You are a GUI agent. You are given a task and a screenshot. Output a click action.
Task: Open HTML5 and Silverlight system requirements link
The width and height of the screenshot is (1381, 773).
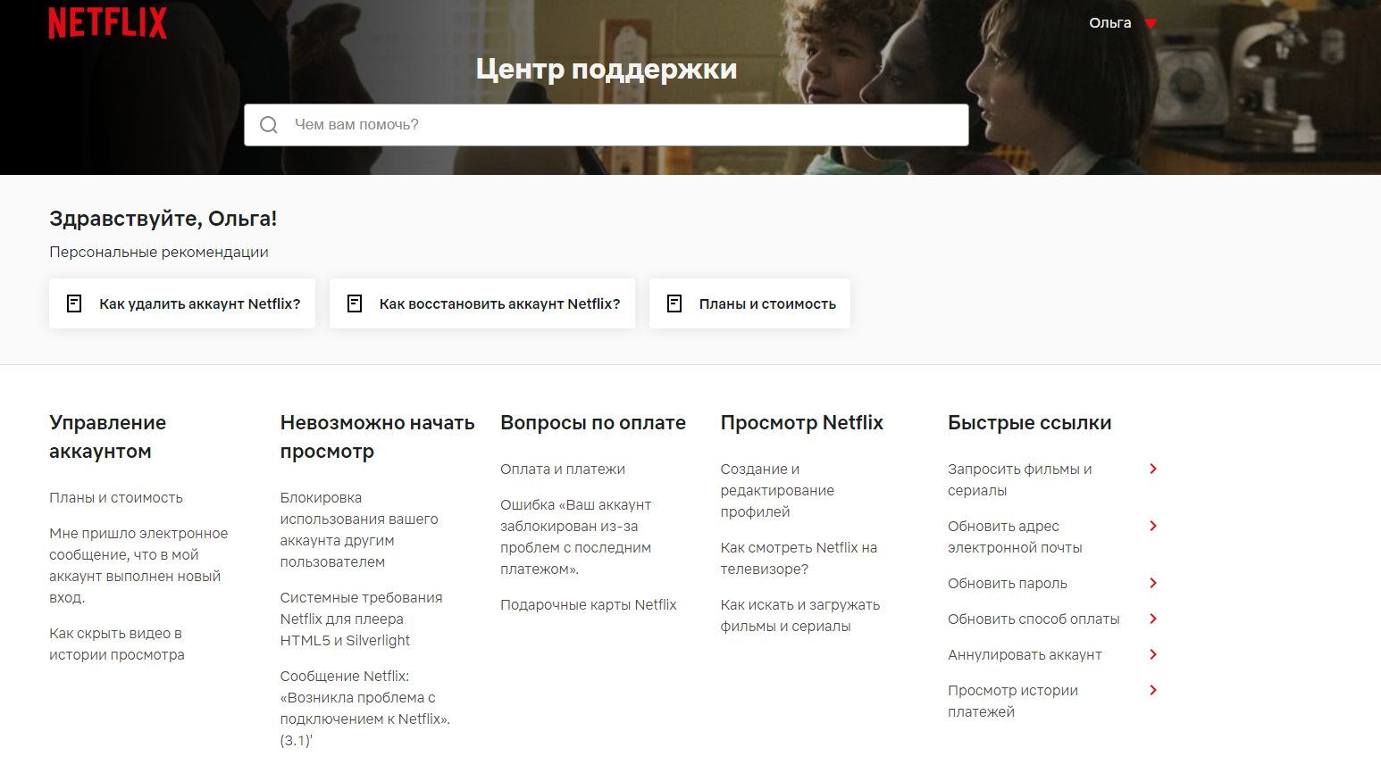point(361,619)
